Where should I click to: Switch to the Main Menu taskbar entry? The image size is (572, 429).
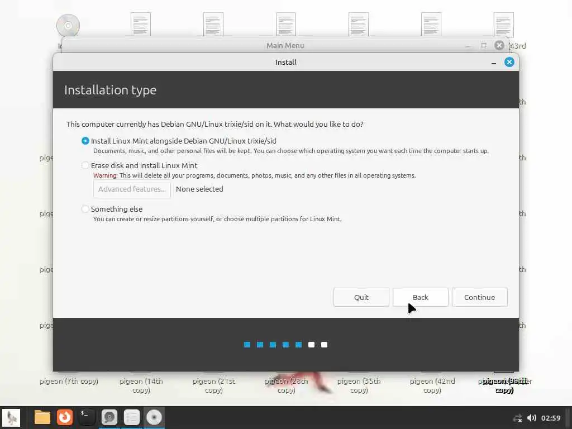tap(132, 417)
